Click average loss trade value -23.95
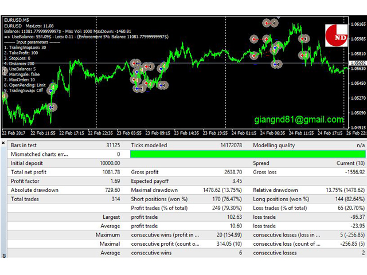 tap(358, 226)
